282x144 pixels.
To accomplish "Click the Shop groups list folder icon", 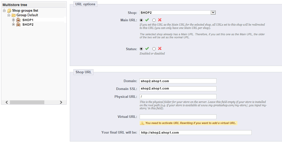I will 9,11.
